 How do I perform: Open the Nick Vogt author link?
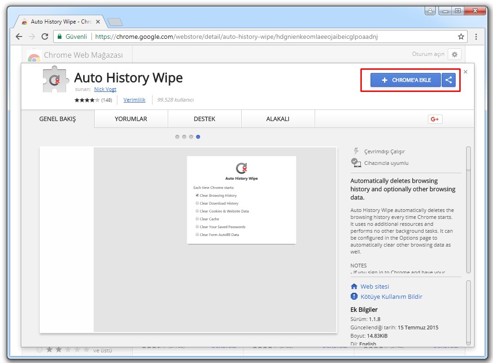(105, 89)
